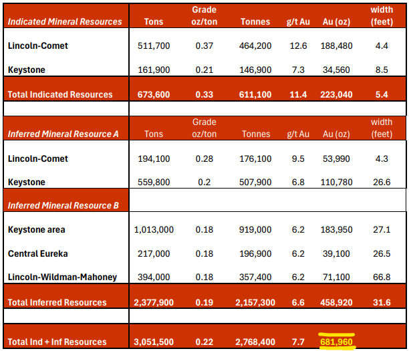Select the Total Inferred Resources row label

57,302
